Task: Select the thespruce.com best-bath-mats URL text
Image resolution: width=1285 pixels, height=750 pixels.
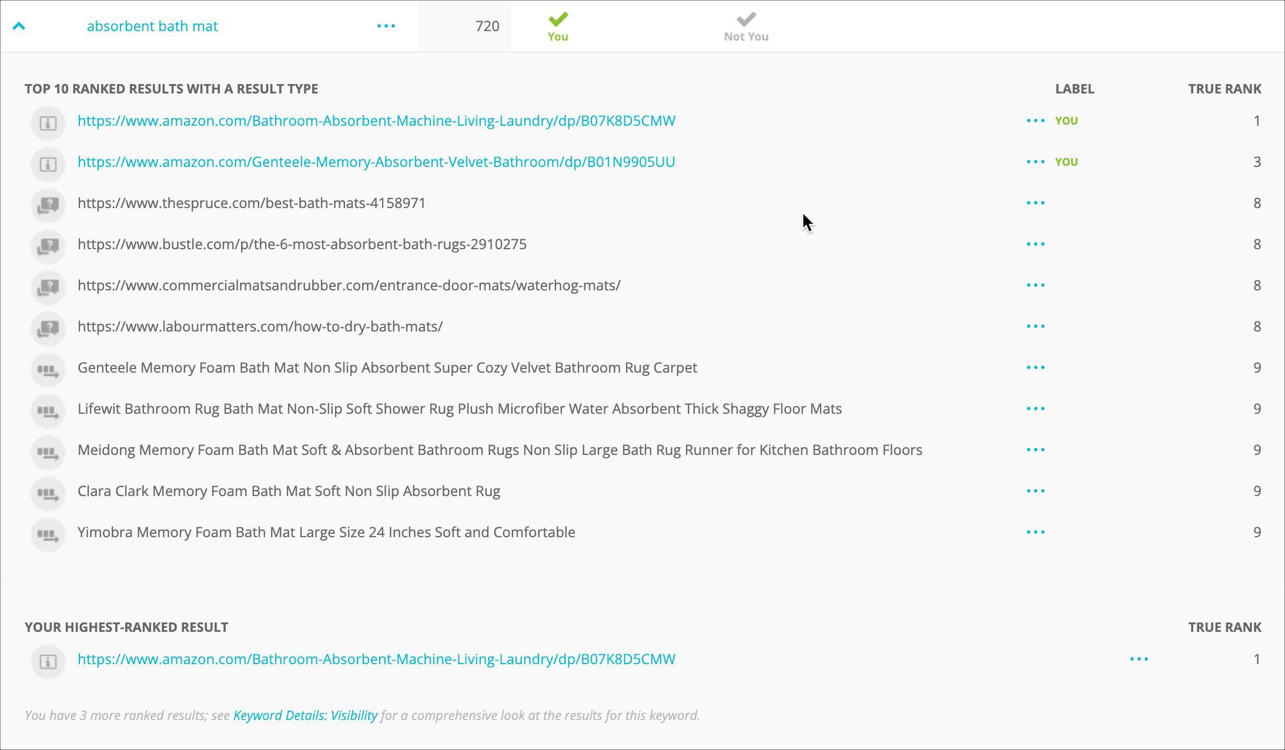Action: point(252,203)
